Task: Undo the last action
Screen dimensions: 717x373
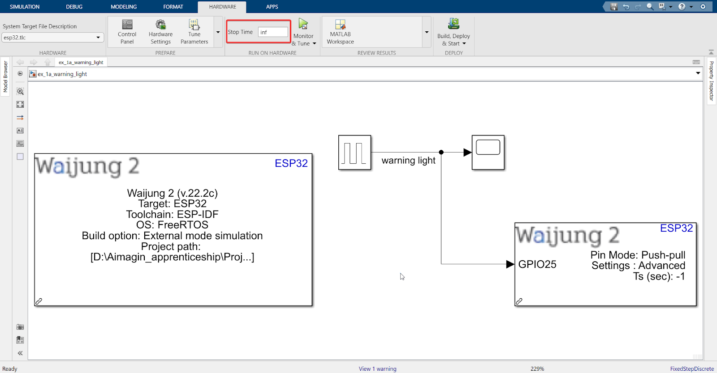Action: coord(626,7)
